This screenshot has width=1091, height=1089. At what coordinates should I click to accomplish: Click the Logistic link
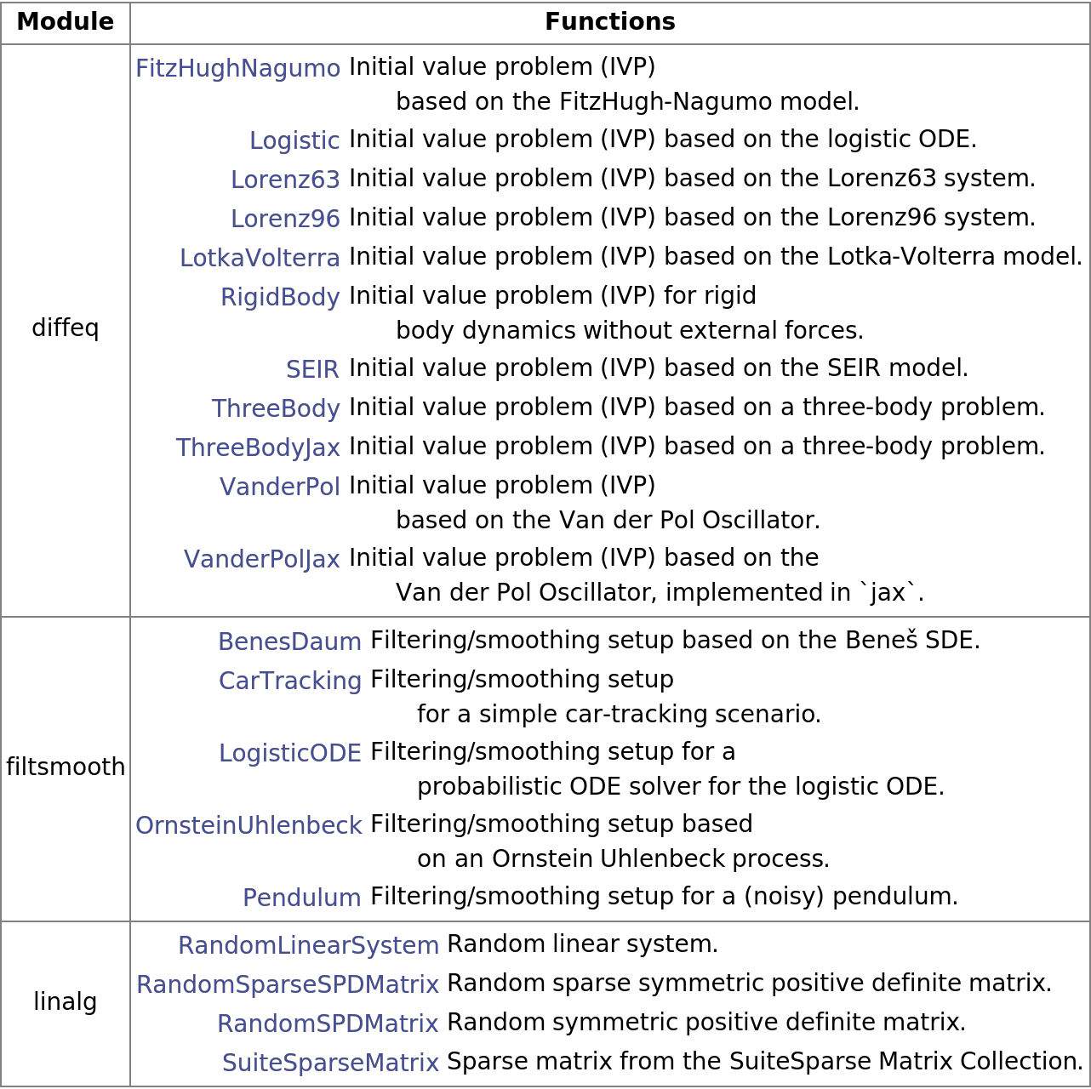[294, 141]
